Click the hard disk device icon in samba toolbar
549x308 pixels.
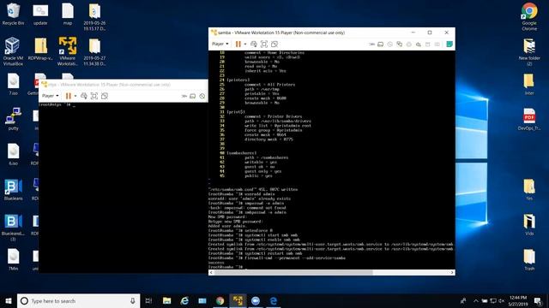tap(380, 44)
